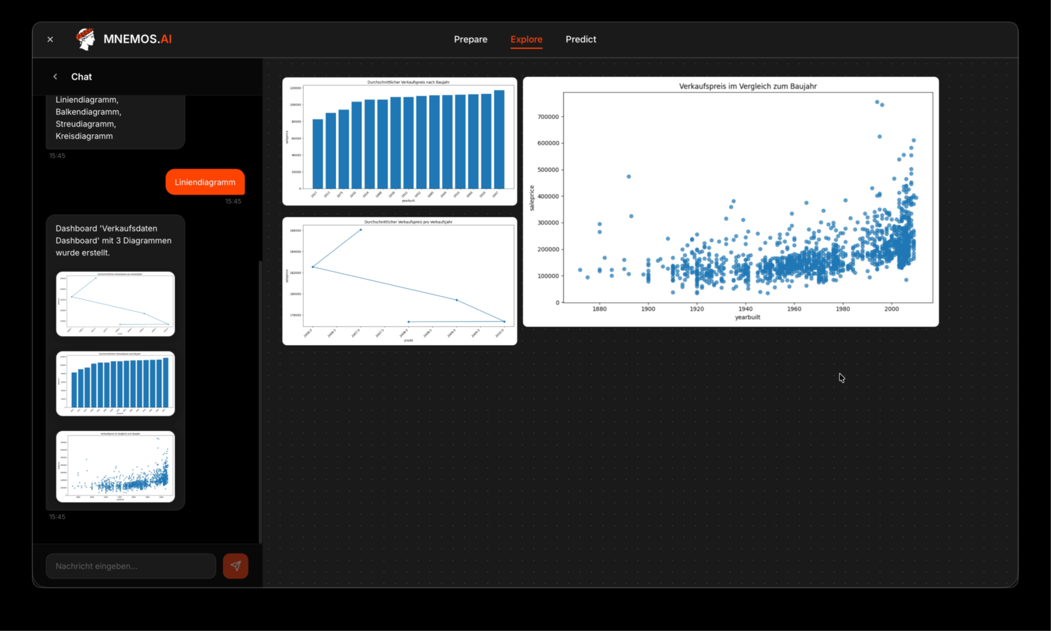Click the Balkendiagramm option text in chat
The height and width of the screenshot is (631, 1051).
(88, 112)
